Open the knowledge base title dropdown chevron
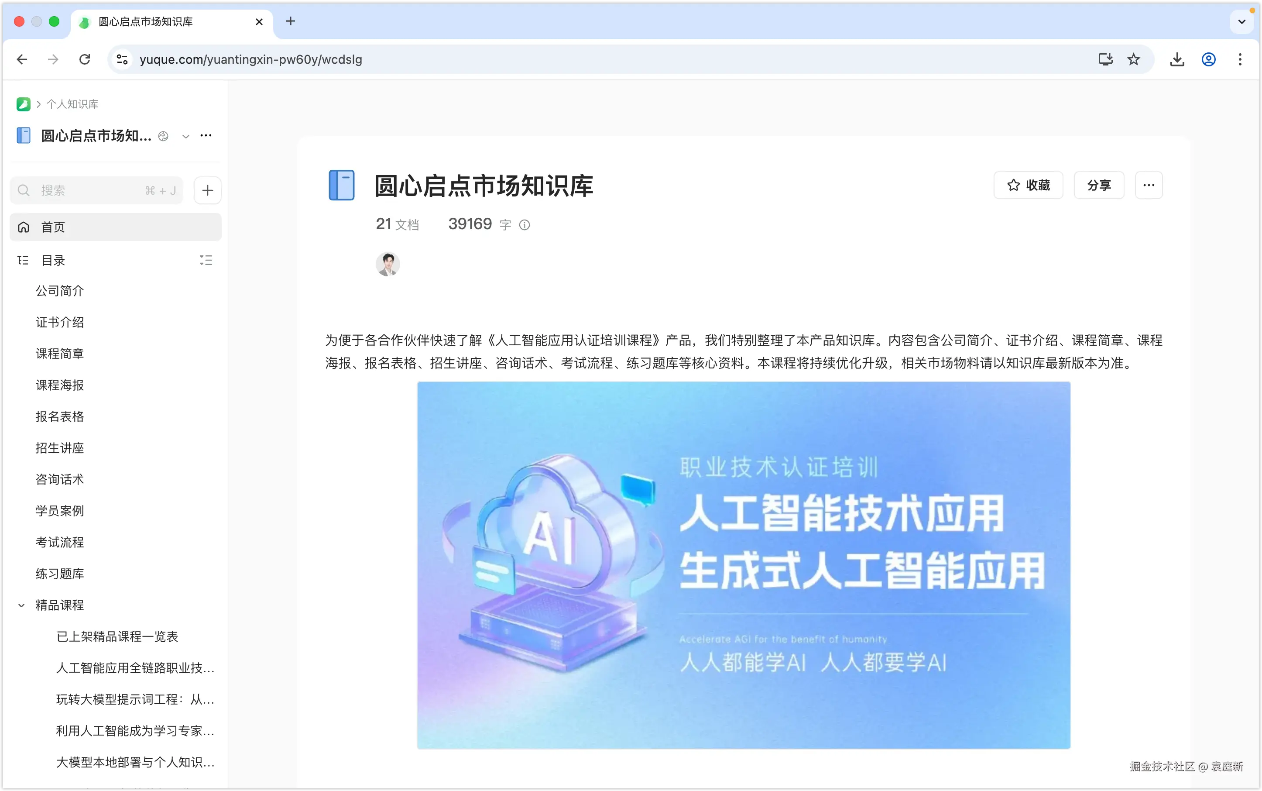 pyautogui.click(x=185, y=137)
